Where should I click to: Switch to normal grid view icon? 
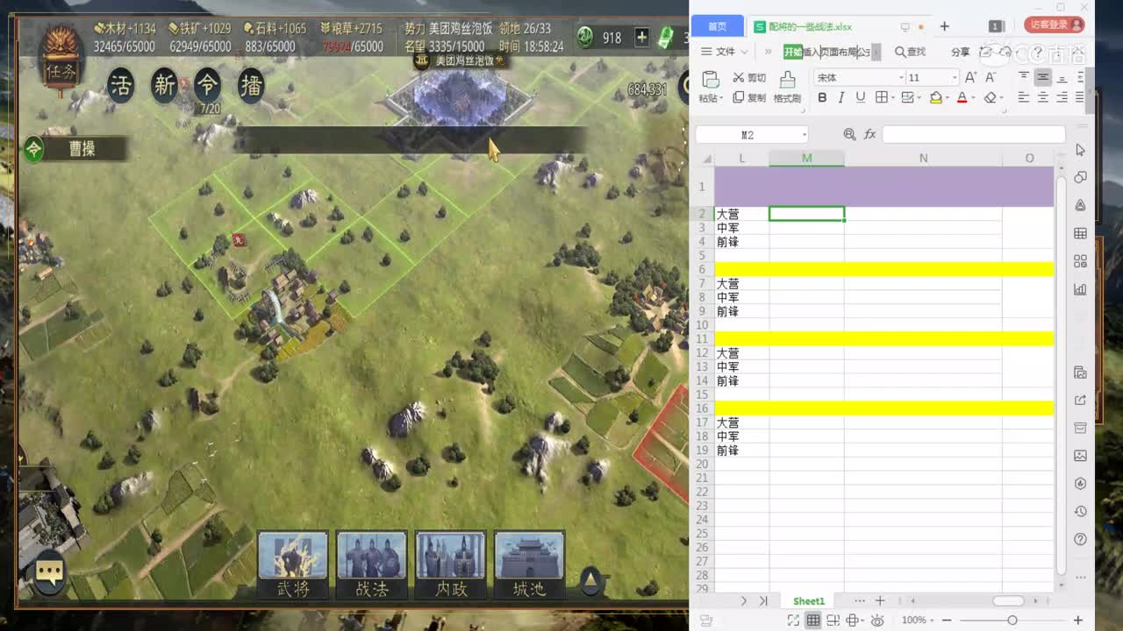(813, 620)
